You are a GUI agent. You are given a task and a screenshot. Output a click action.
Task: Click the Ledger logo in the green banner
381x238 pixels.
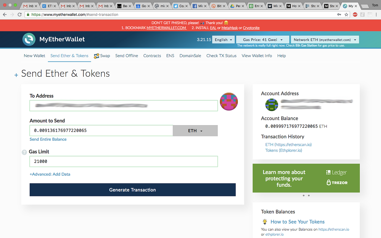pyautogui.click(x=336, y=172)
